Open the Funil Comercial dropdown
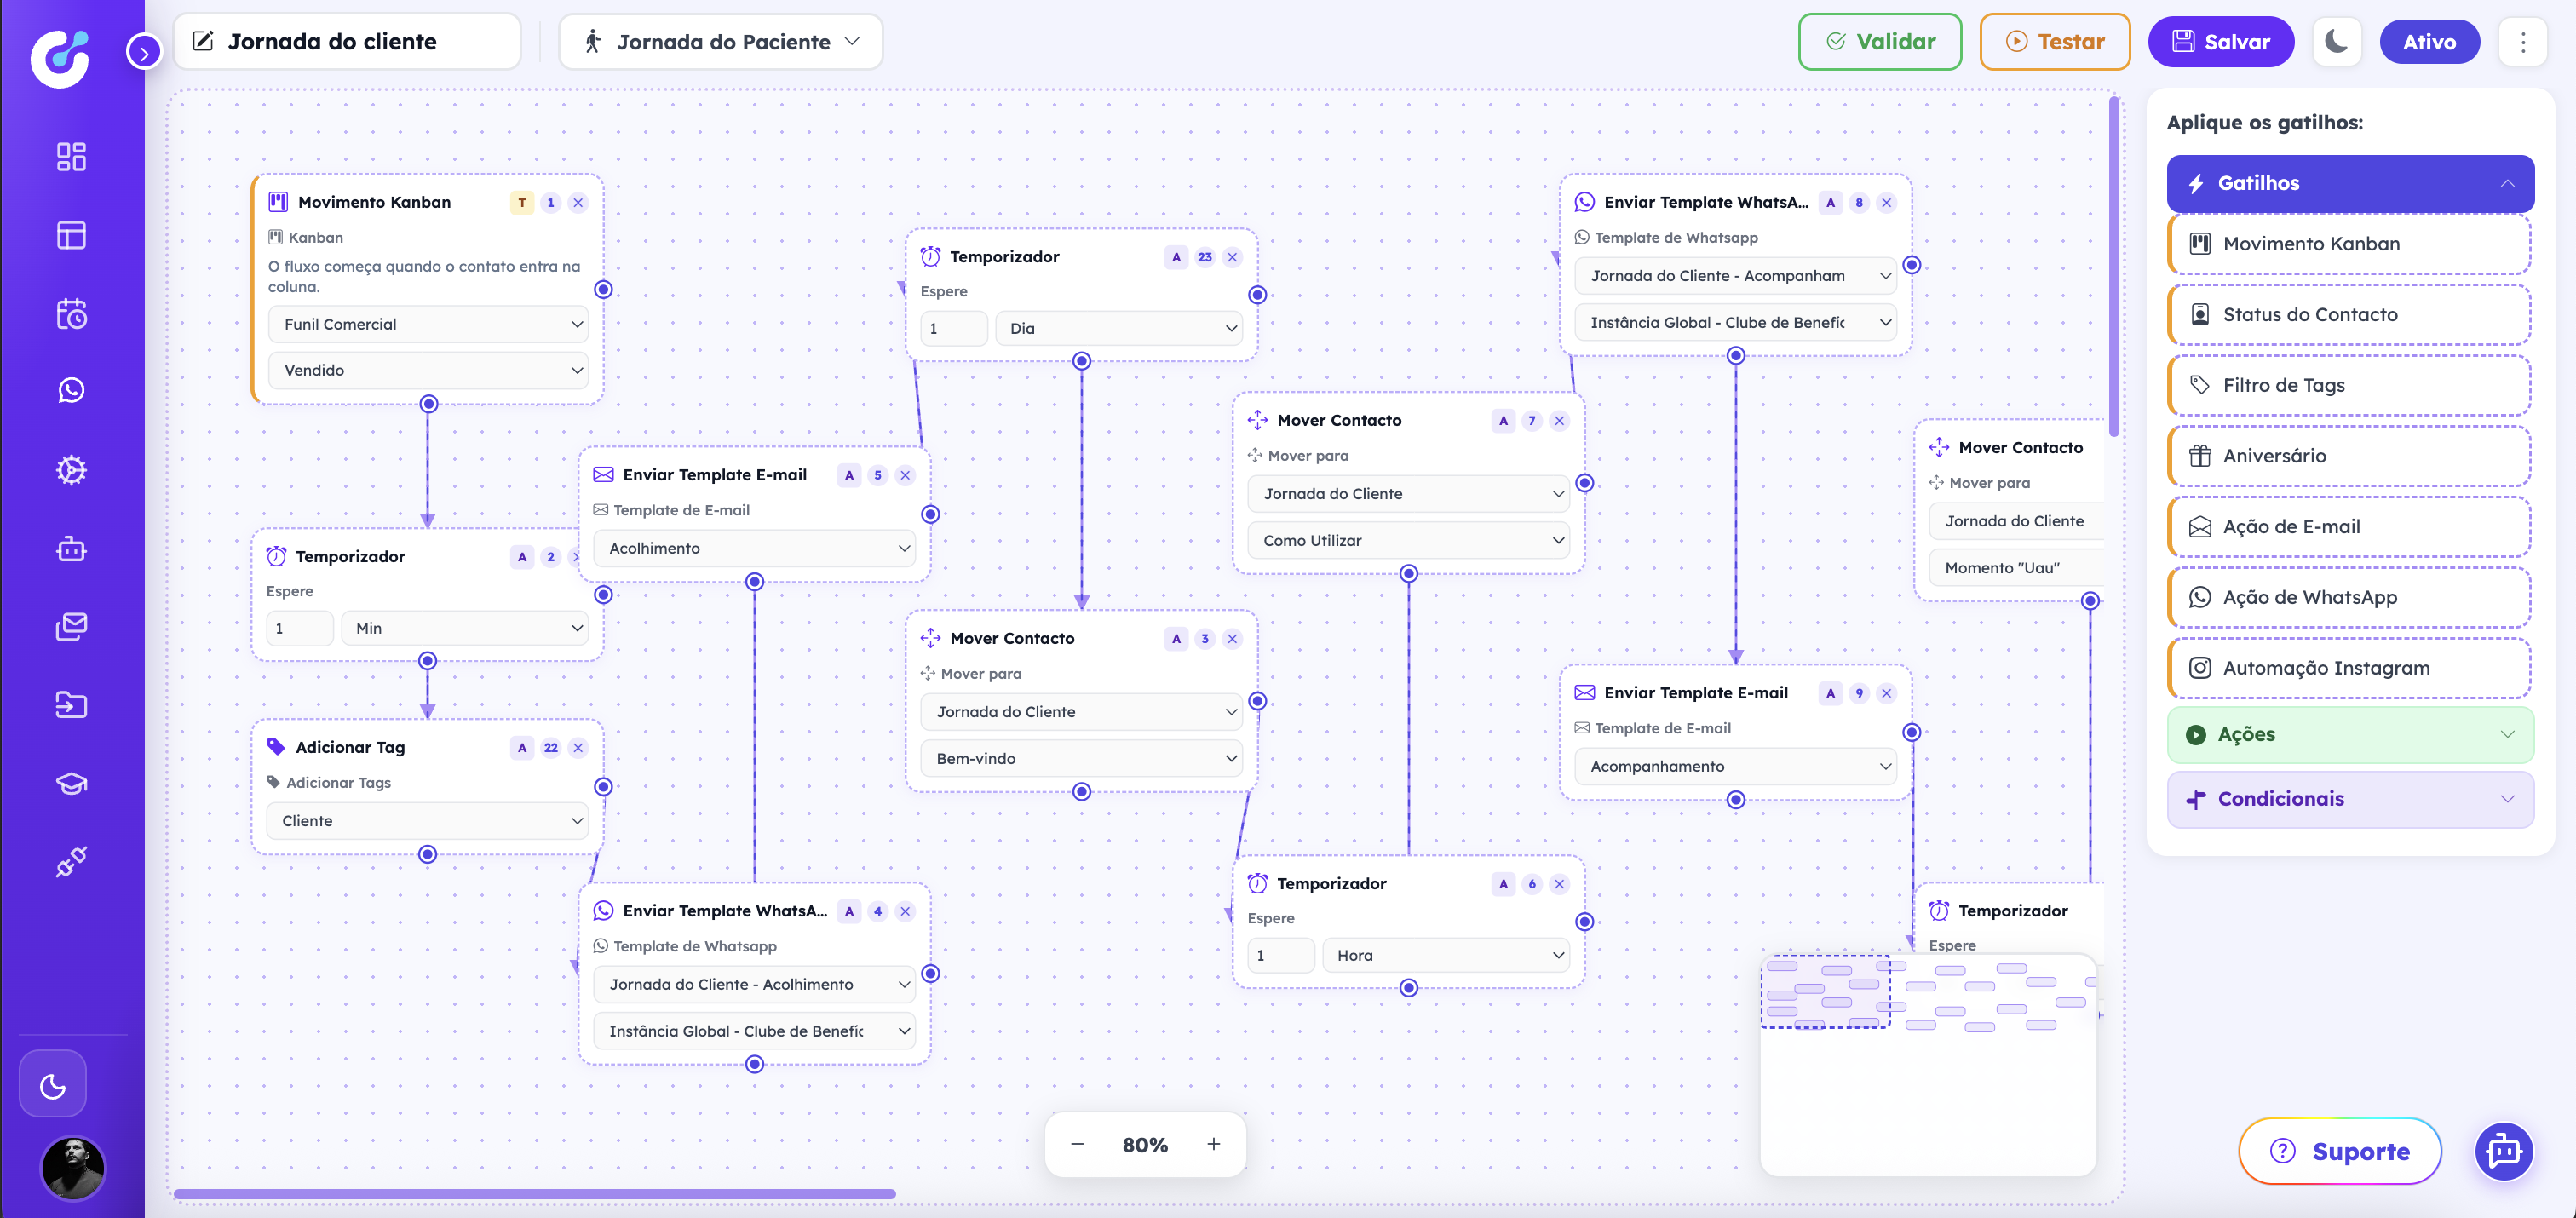The width and height of the screenshot is (2576, 1218). [x=428, y=324]
